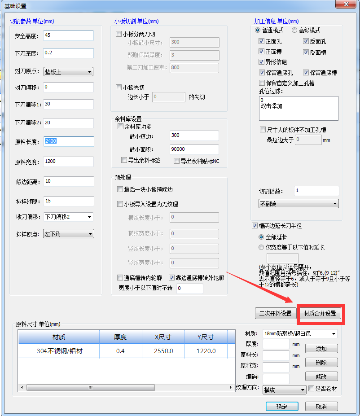Enable the 小板先切 option
This screenshot has height=416, width=360.
[119, 88]
